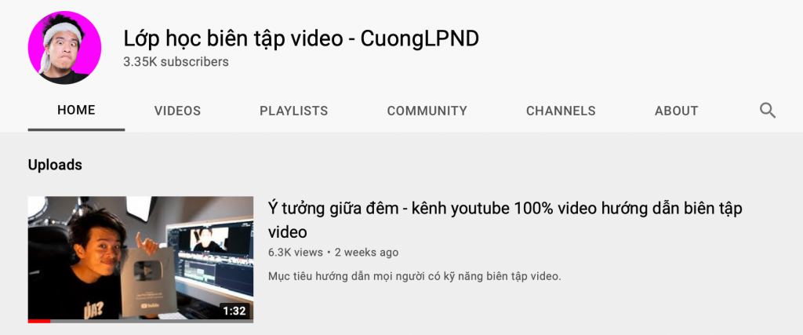Select the HOME tab
This screenshot has width=803, height=335.
pyautogui.click(x=76, y=110)
